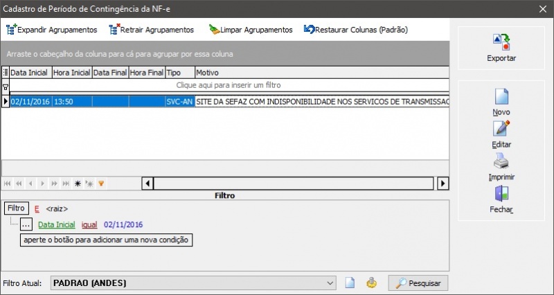Viewport: 554px width, 295px height.
Task: Click the new filter page icon
Action: coord(350,283)
